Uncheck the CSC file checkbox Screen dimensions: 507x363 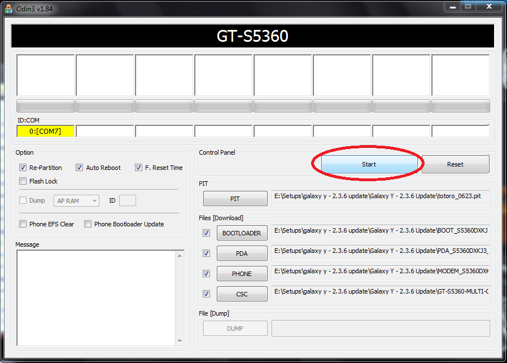[206, 294]
